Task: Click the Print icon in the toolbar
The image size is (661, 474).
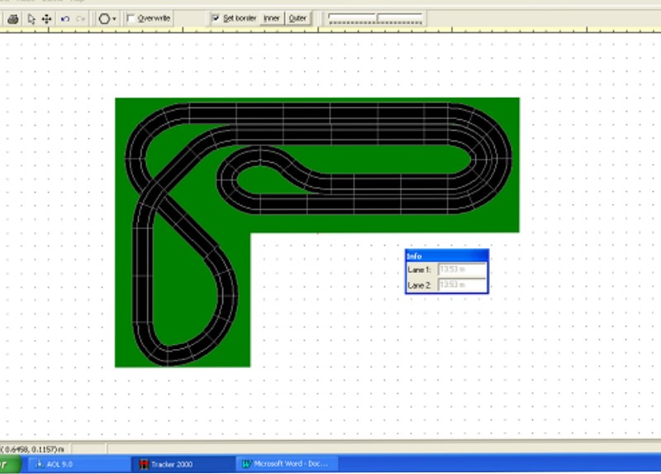Action: click(13, 18)
